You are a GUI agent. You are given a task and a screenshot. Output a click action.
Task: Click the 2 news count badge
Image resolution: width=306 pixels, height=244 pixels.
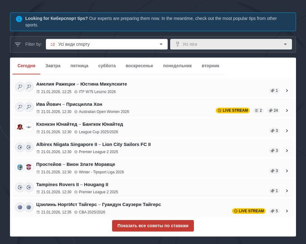coord(258,111)
